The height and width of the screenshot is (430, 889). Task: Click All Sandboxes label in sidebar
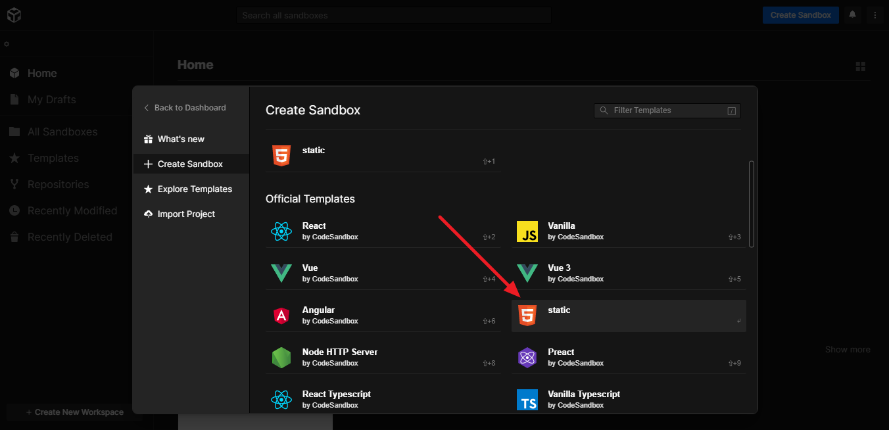(x=62, y=131)
